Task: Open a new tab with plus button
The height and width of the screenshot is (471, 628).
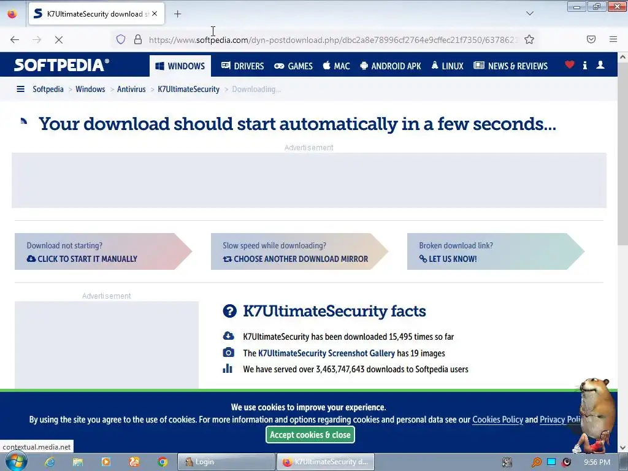Action: click(177, 14)
